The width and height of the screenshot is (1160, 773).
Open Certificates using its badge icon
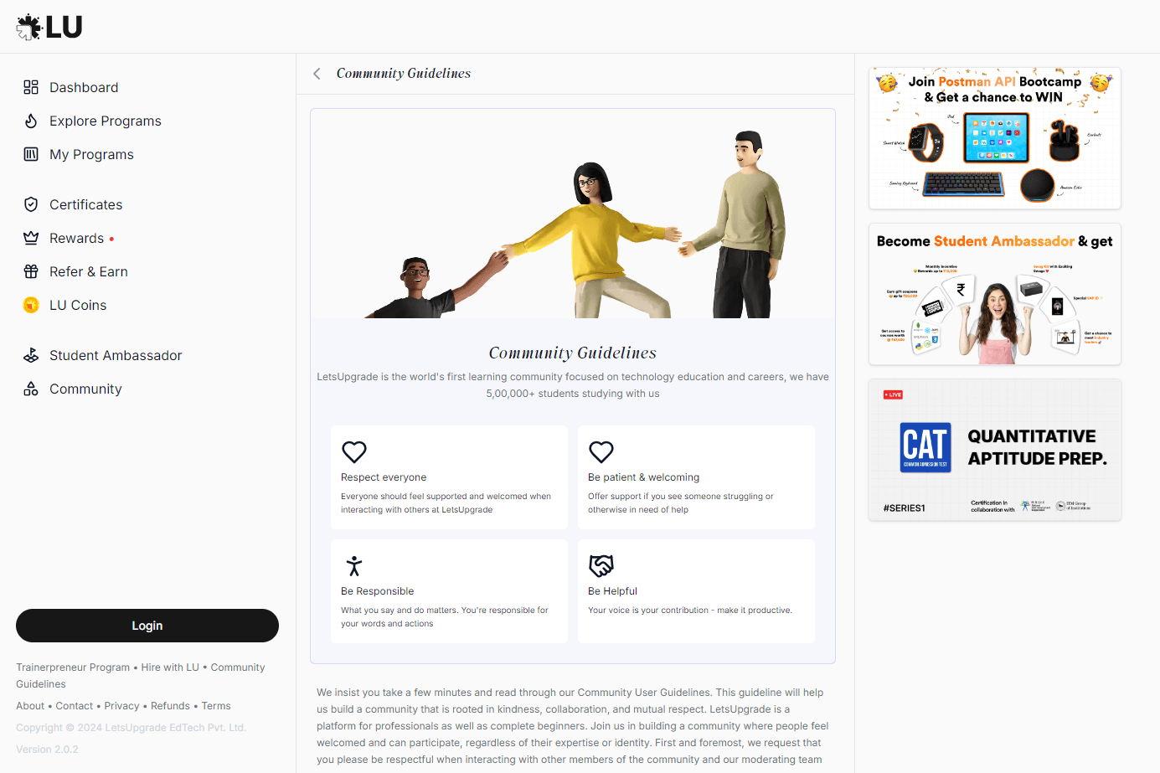(x=31, y=204)
